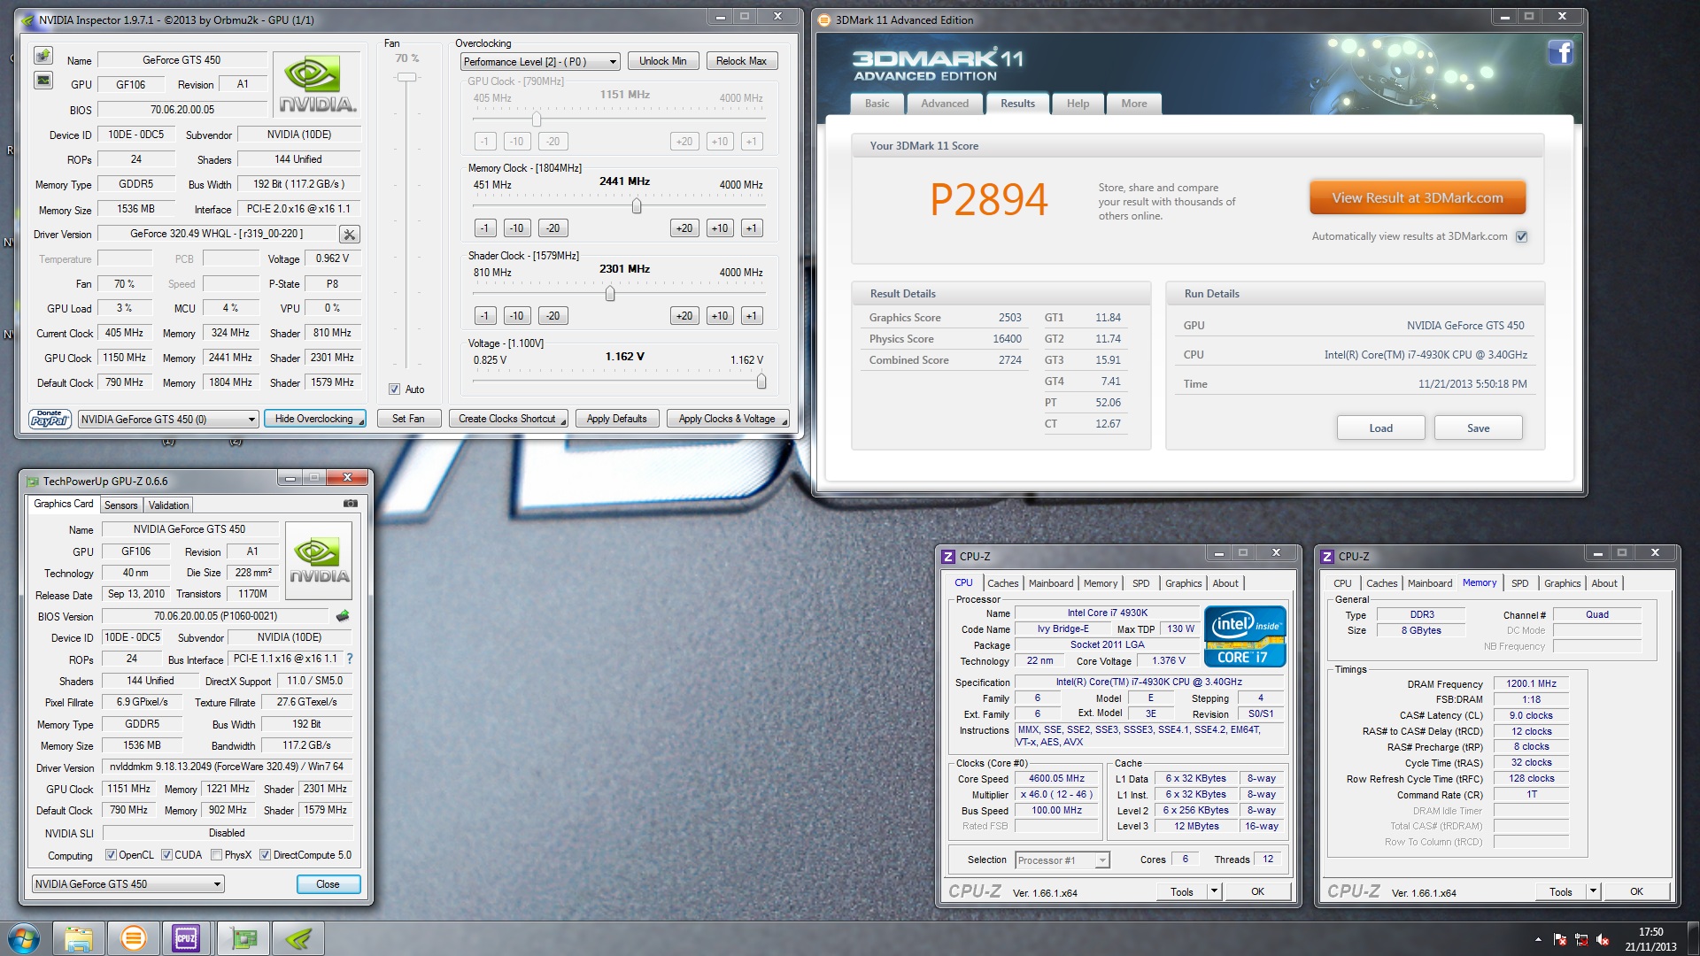Click the Set Fan button
Viewport: 1700px width, 956px height.
coord(408,419)
